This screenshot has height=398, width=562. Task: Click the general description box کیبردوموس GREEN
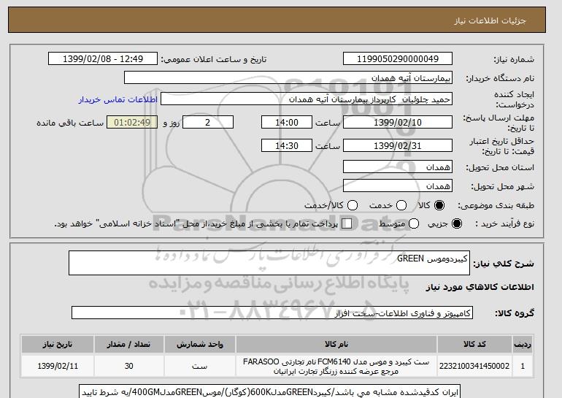coord(269,263)
